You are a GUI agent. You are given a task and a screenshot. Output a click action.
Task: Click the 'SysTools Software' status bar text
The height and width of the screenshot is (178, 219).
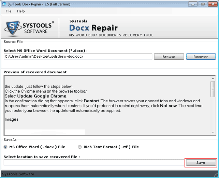pos(18,174)
